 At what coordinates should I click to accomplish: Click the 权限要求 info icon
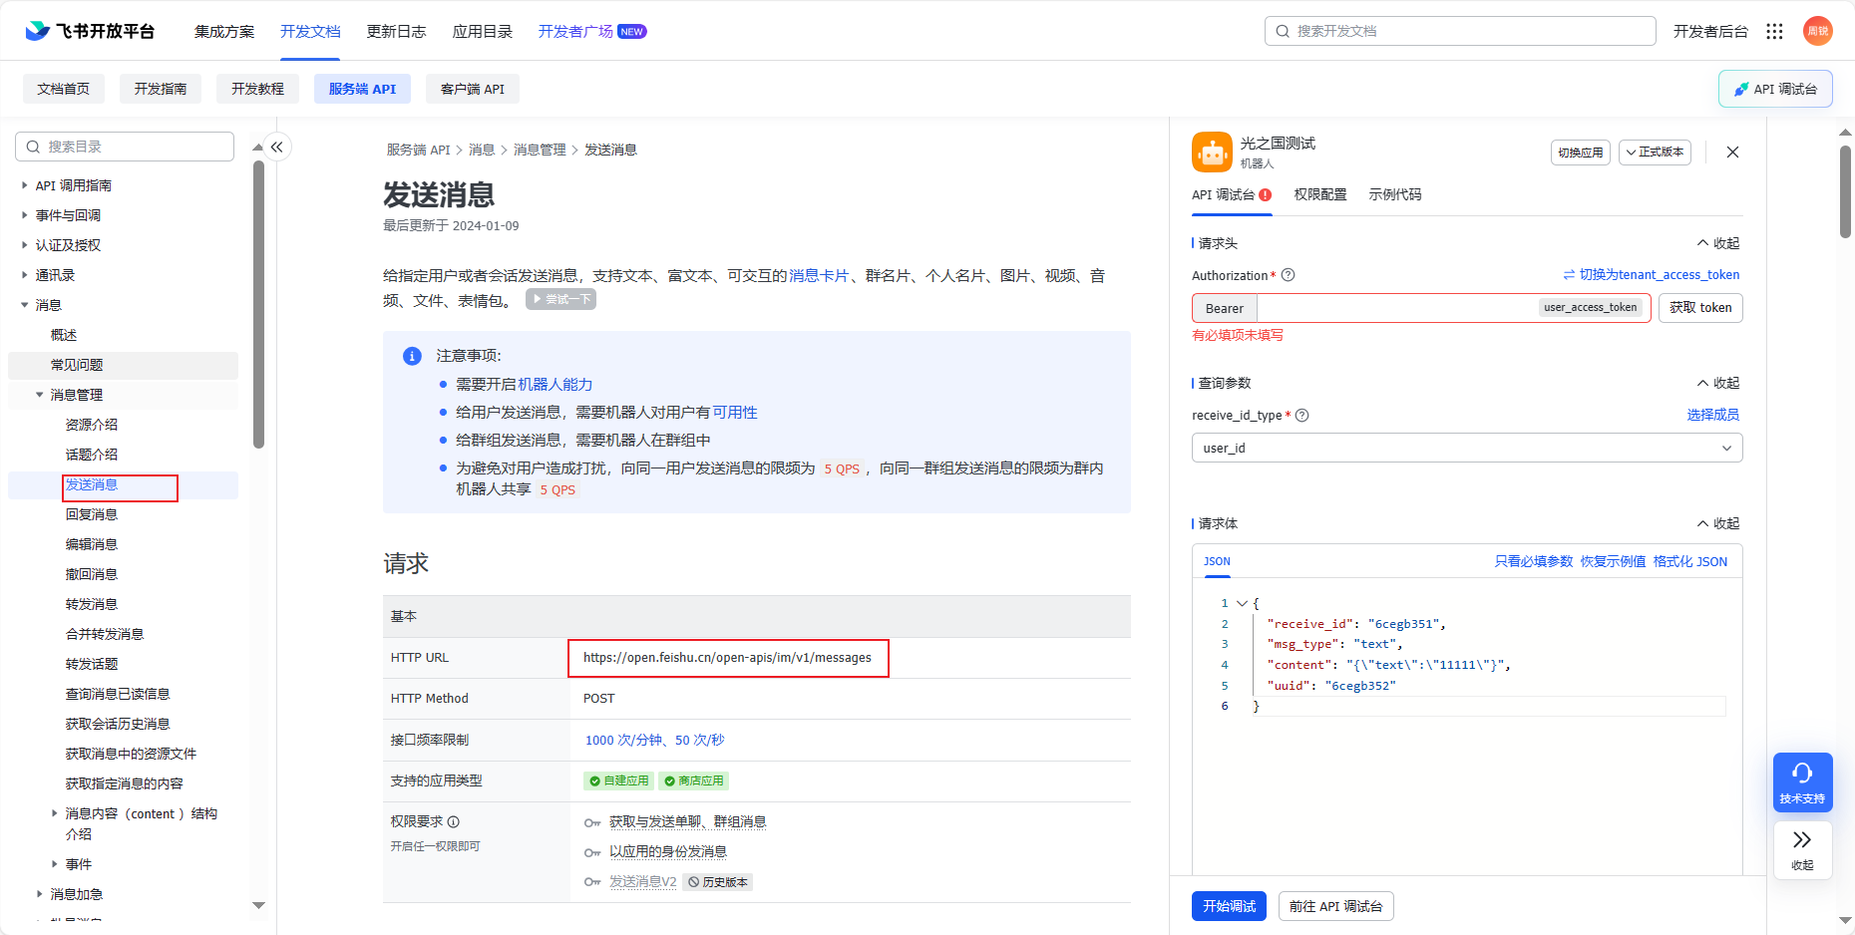(x=454, y=821)
